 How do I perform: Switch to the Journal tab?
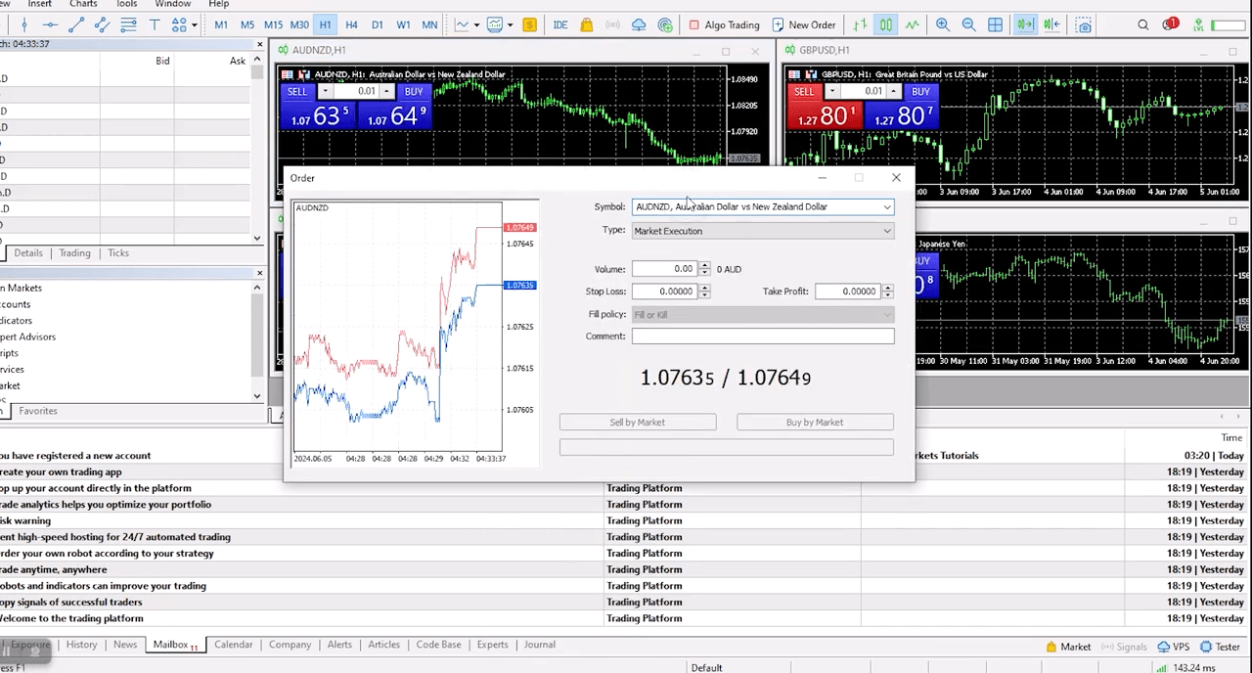click(x=539, y=644)
